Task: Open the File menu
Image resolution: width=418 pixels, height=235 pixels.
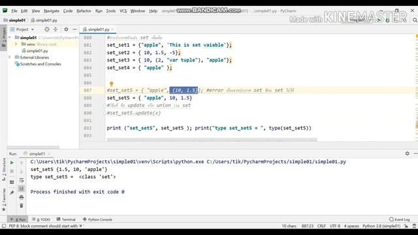Action: (x=14, y=11)
